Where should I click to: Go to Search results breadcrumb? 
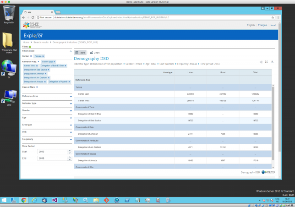coord(41,42)
